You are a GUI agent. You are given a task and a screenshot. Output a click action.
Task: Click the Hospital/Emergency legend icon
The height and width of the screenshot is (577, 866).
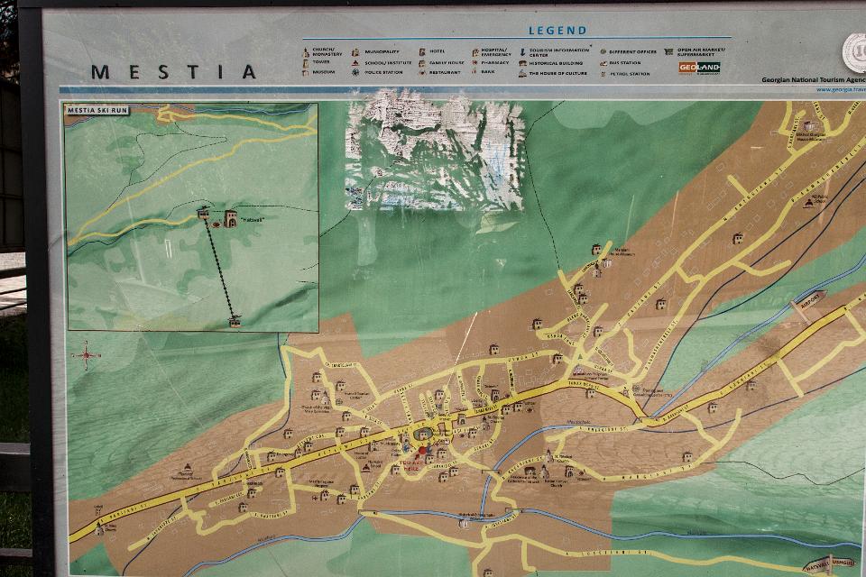tap(475, 52)
